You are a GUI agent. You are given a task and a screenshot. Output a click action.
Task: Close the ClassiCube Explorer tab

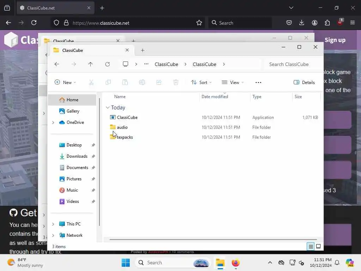click(127, 50)
